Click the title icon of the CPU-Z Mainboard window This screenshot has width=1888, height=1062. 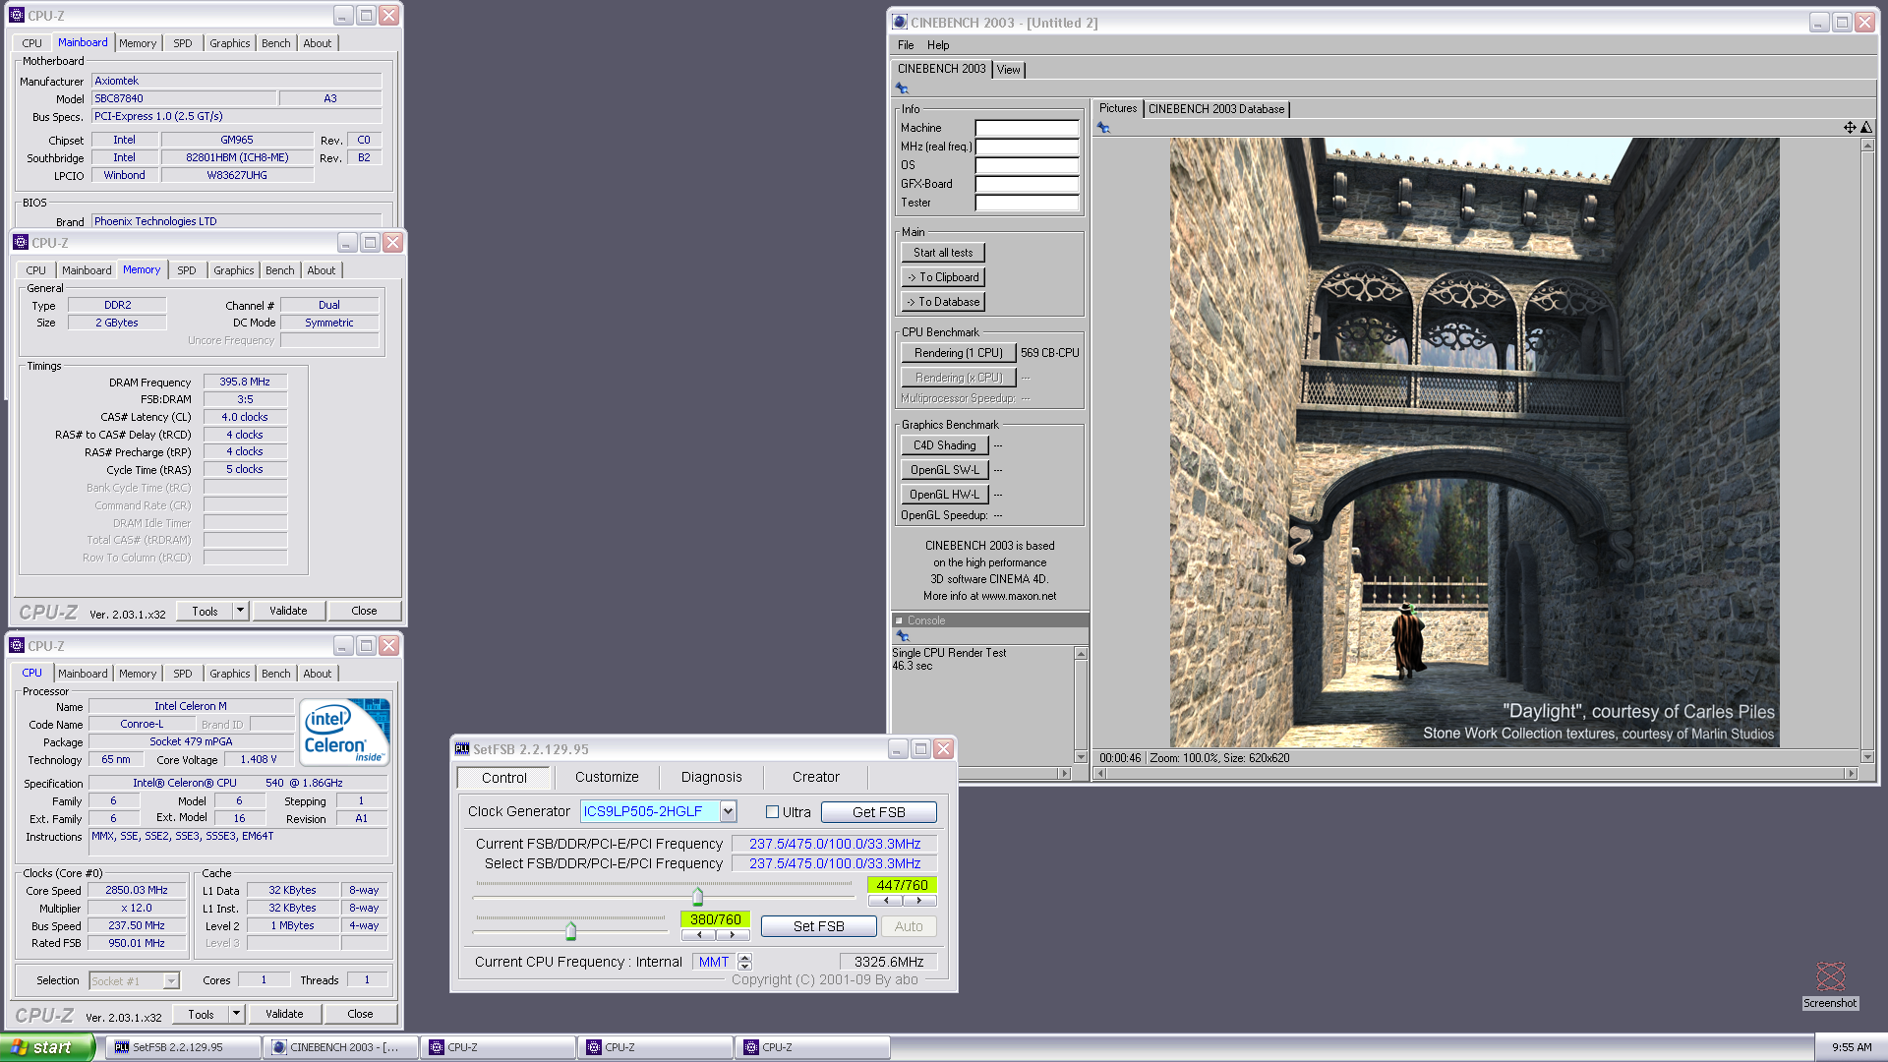pyautogui.click(x=17, y=16)
